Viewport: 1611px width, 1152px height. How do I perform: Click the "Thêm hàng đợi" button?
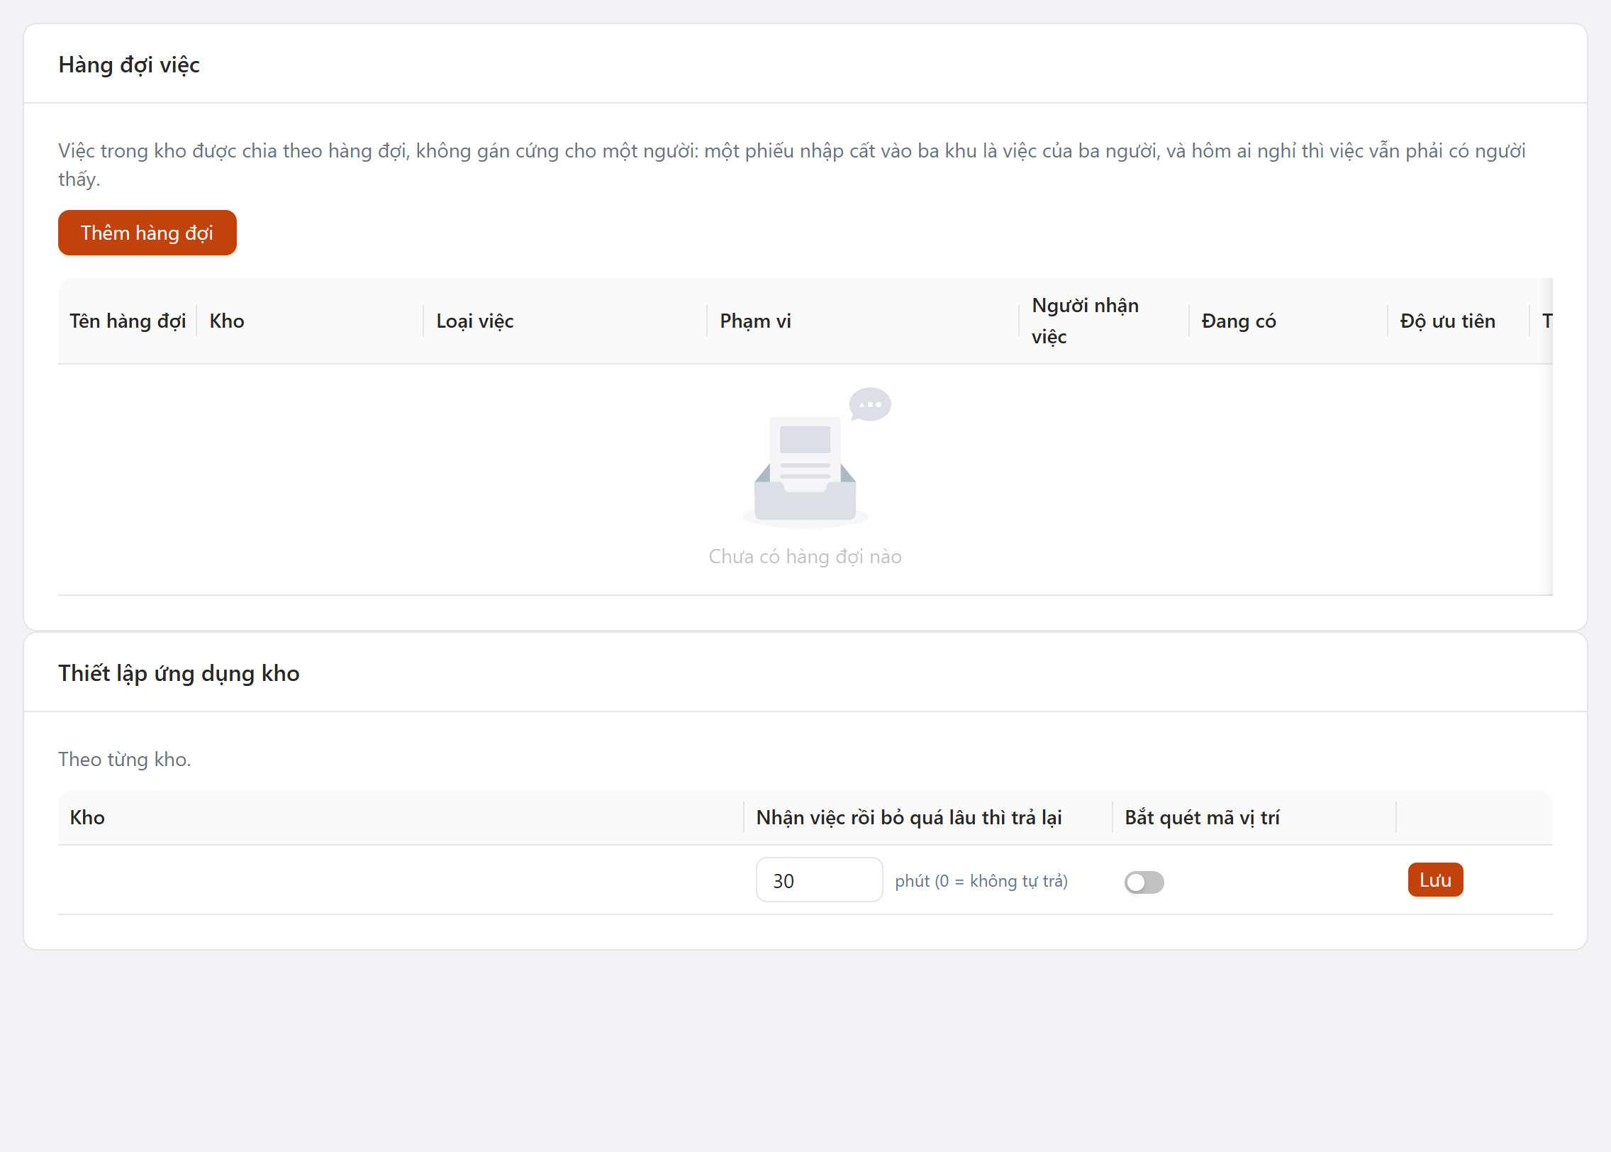click(x=147, y=233)
